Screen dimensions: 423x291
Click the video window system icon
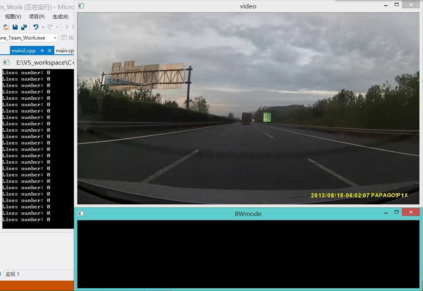coord(81,6)
